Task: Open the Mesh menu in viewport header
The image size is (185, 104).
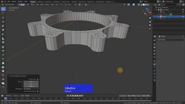Action: (42, 5)
